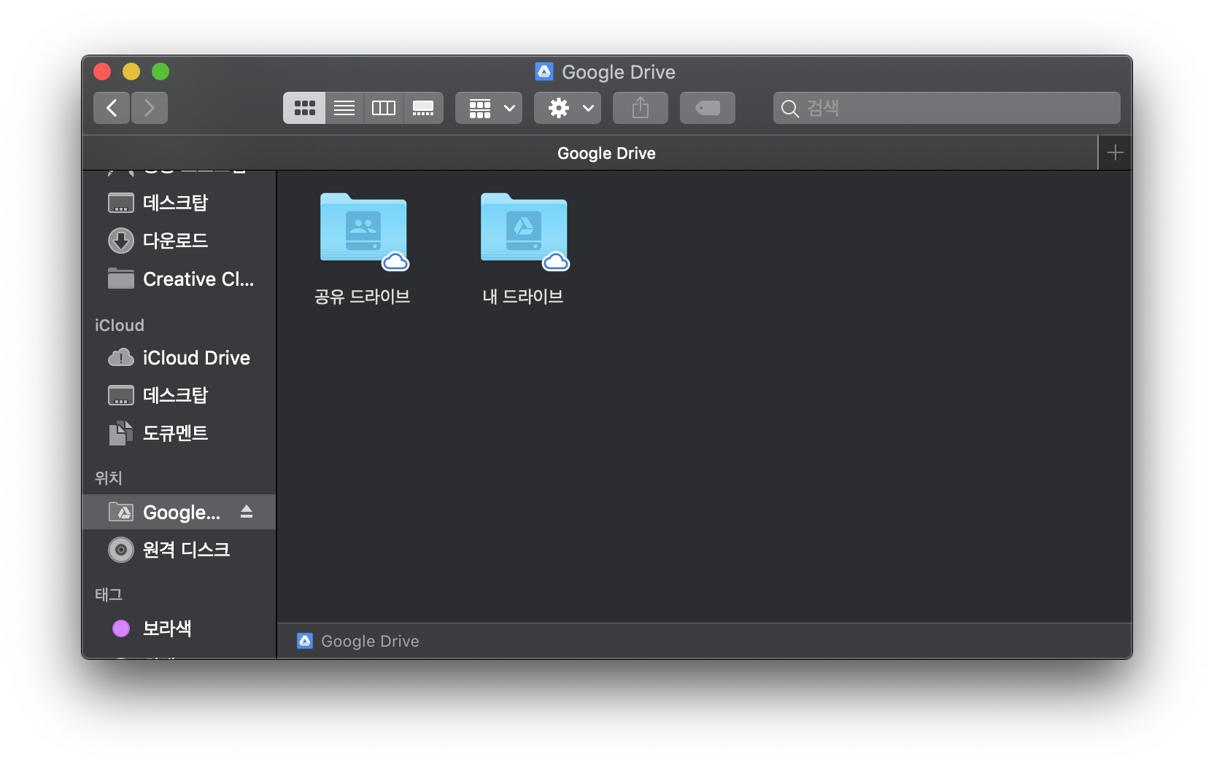Go back with the left chevron button
This screenshot has width=1214, height=767.
click(x=112, y=108)
